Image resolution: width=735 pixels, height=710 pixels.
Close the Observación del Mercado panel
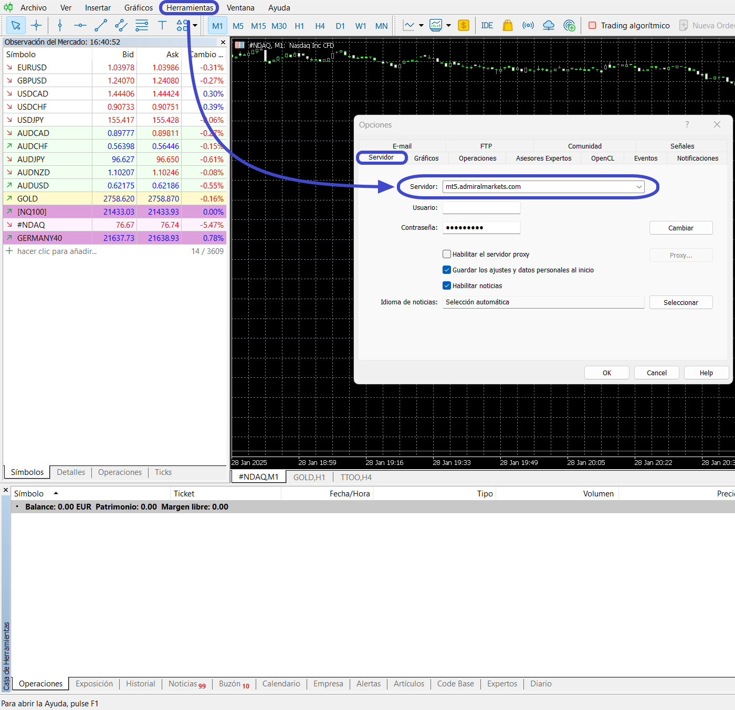223,42
